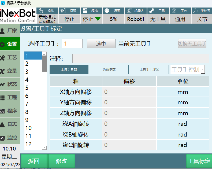Click the robot arm icon in header
Image resolution: width=212 pixels, height=169 pixels.
[129, 11]
